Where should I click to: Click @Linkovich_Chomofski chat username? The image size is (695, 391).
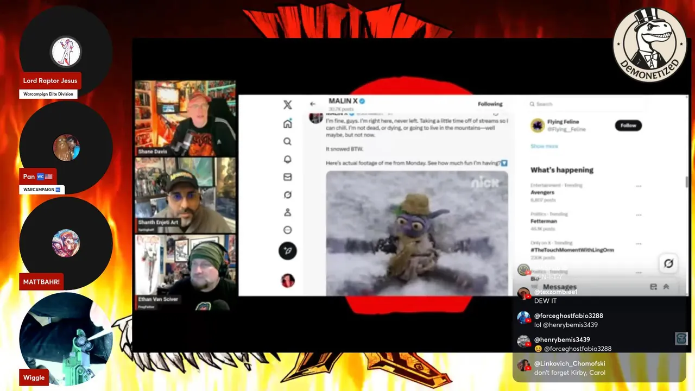point(570,364)
